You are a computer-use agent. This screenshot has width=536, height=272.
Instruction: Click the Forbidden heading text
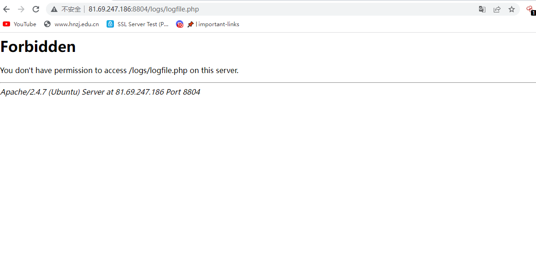[x=38, y=46]
